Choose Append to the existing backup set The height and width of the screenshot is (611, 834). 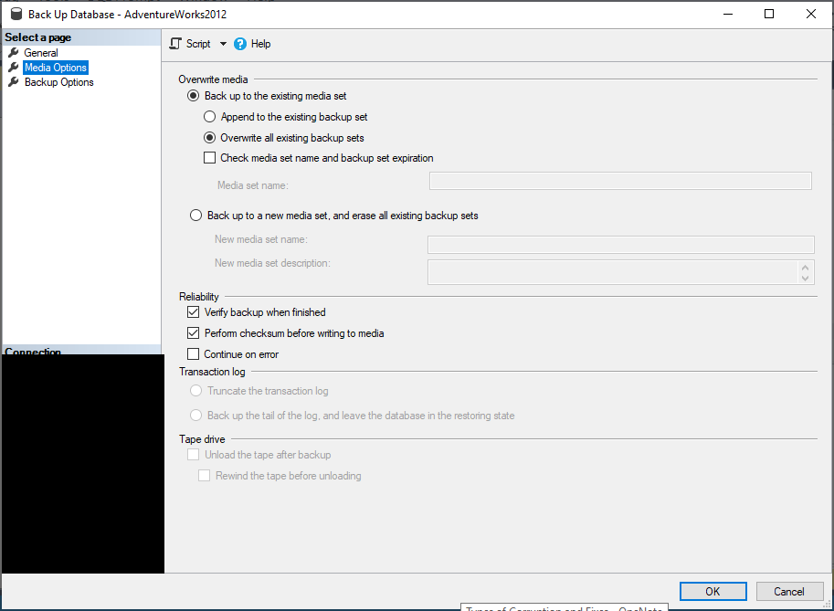(209, 117)
